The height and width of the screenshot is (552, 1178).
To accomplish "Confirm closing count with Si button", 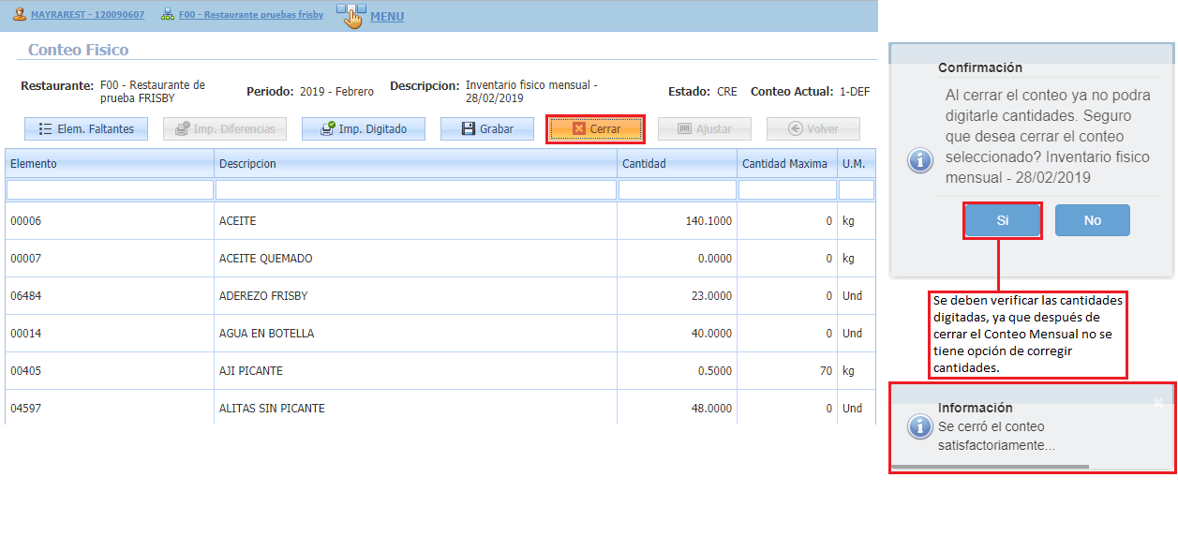I will pos(1003,220).
